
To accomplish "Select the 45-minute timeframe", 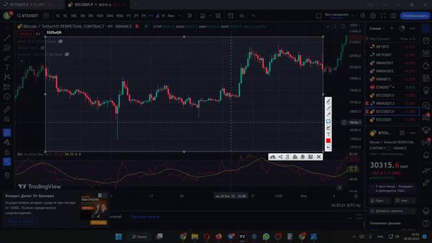I will pos(119,16).
